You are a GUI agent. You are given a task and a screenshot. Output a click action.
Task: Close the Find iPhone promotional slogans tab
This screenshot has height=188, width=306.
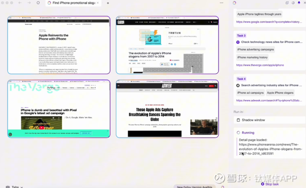click(98, 3)
